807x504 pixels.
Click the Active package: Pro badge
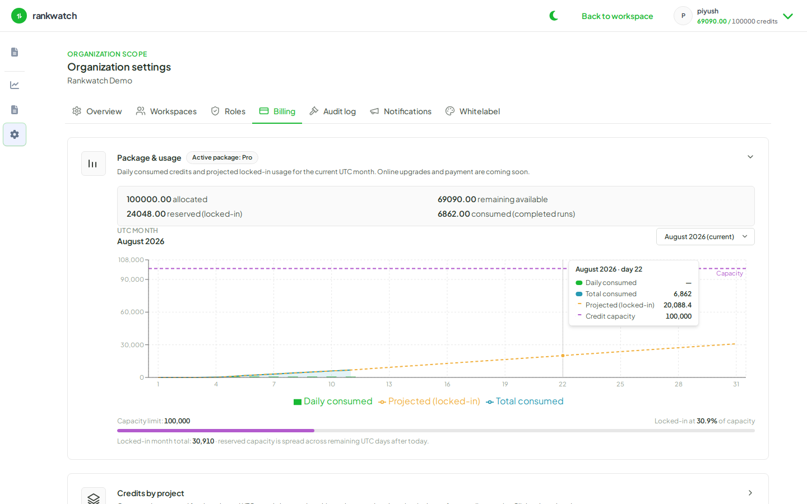tap(222, 158)
